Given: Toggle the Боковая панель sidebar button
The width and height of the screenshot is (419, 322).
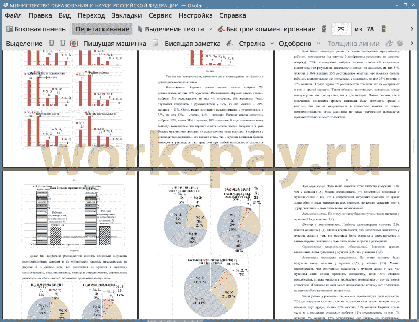Looking at the screenshot, I should [36, 29].
